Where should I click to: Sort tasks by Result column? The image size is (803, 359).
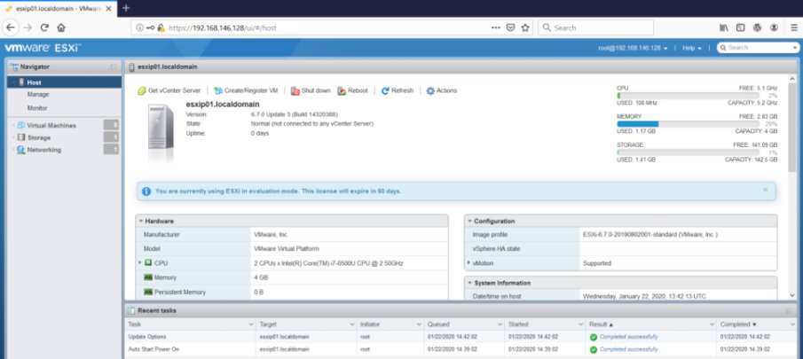point(651,324)
